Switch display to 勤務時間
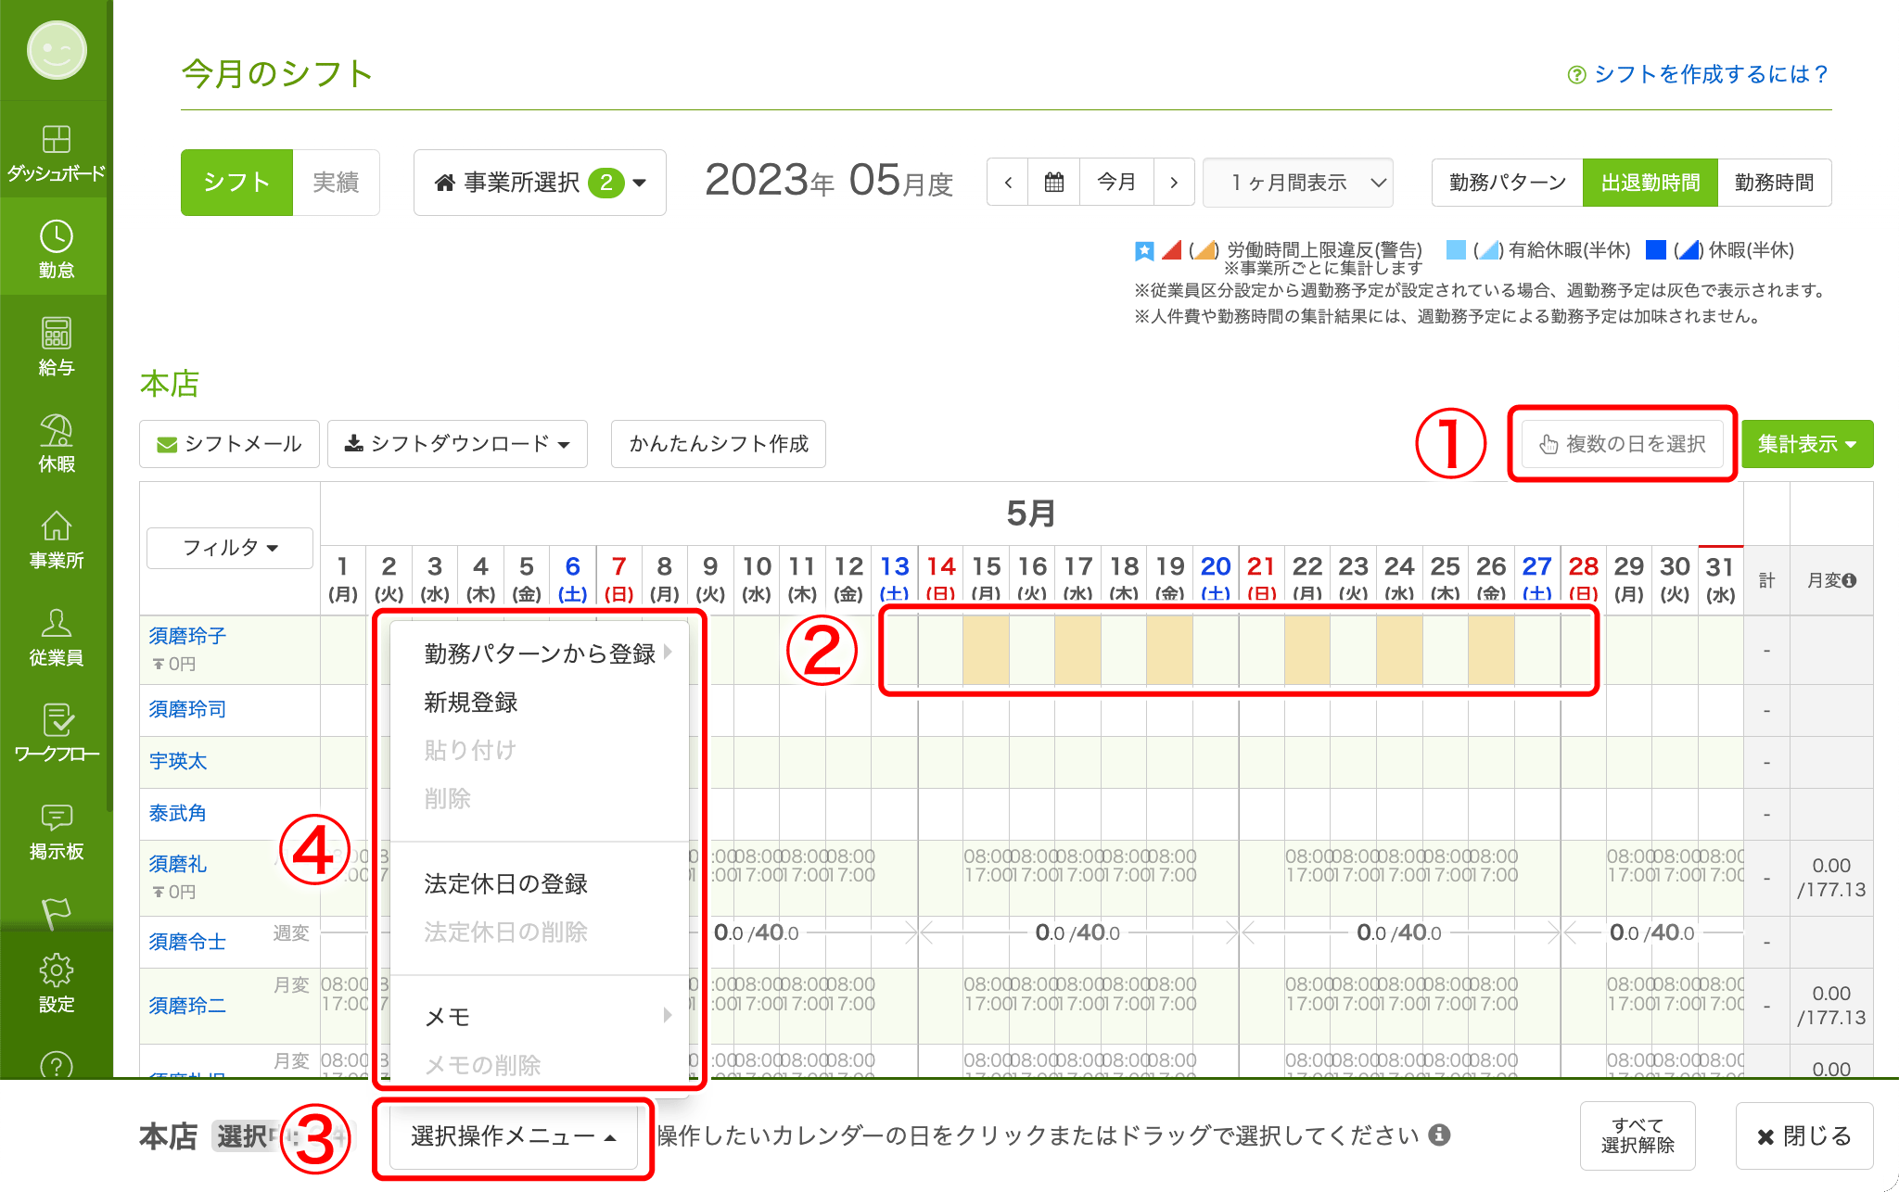The height and width of the screenshot is (1192, 1899). 1773,183
